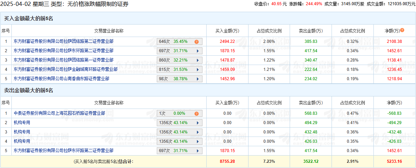Click the 买入金额最大的前5名 section header

pos(28,18)
